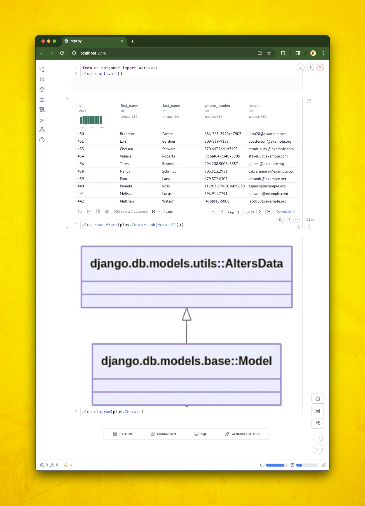Click the last_name column header
Viewport: 365px width, 506px height.
tap(171, 105)
